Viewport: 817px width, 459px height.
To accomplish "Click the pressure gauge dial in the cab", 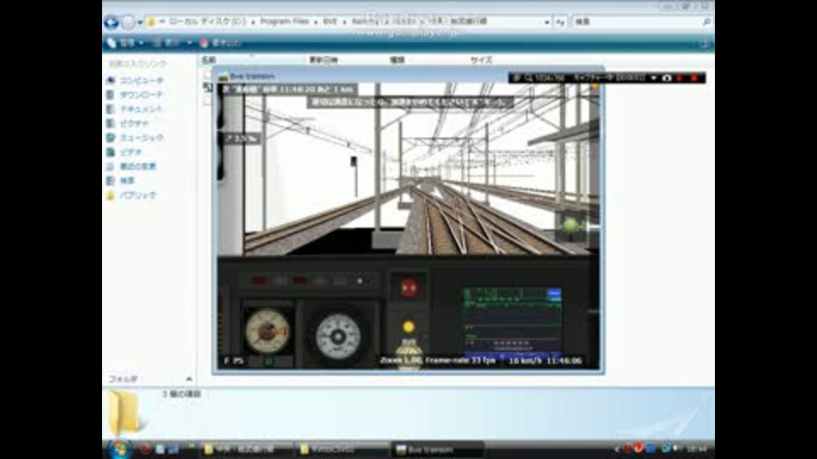I will tap(268, 331).
